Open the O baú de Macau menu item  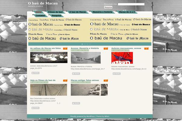(x=78, y=12)
